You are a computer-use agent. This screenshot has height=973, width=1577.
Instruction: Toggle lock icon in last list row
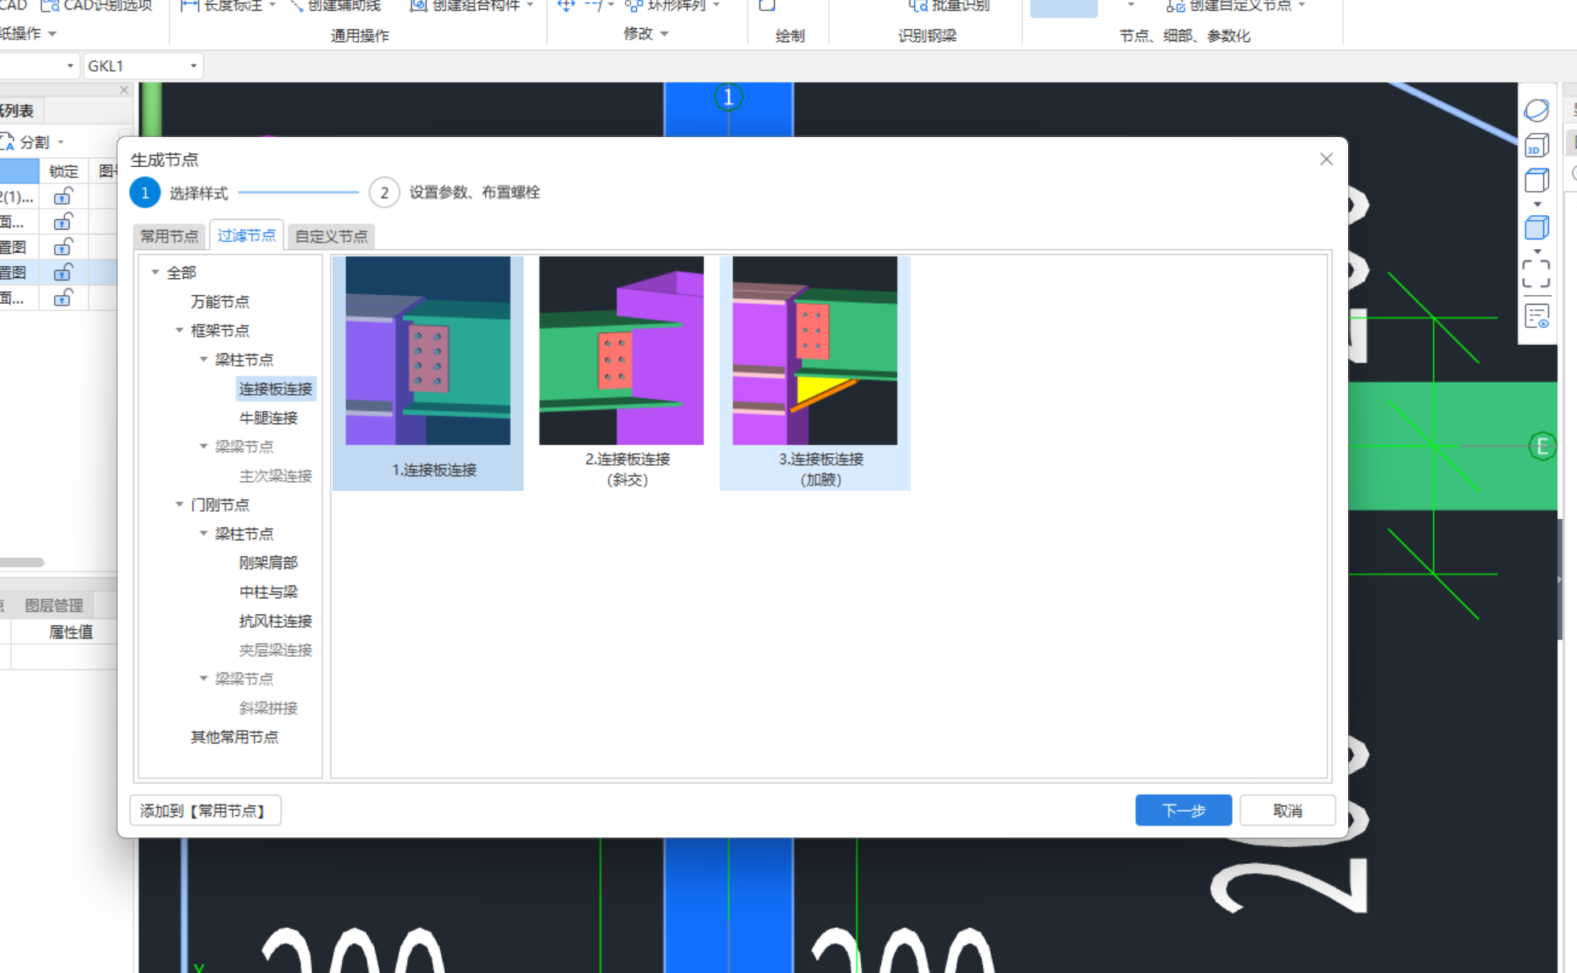(63, 298)
